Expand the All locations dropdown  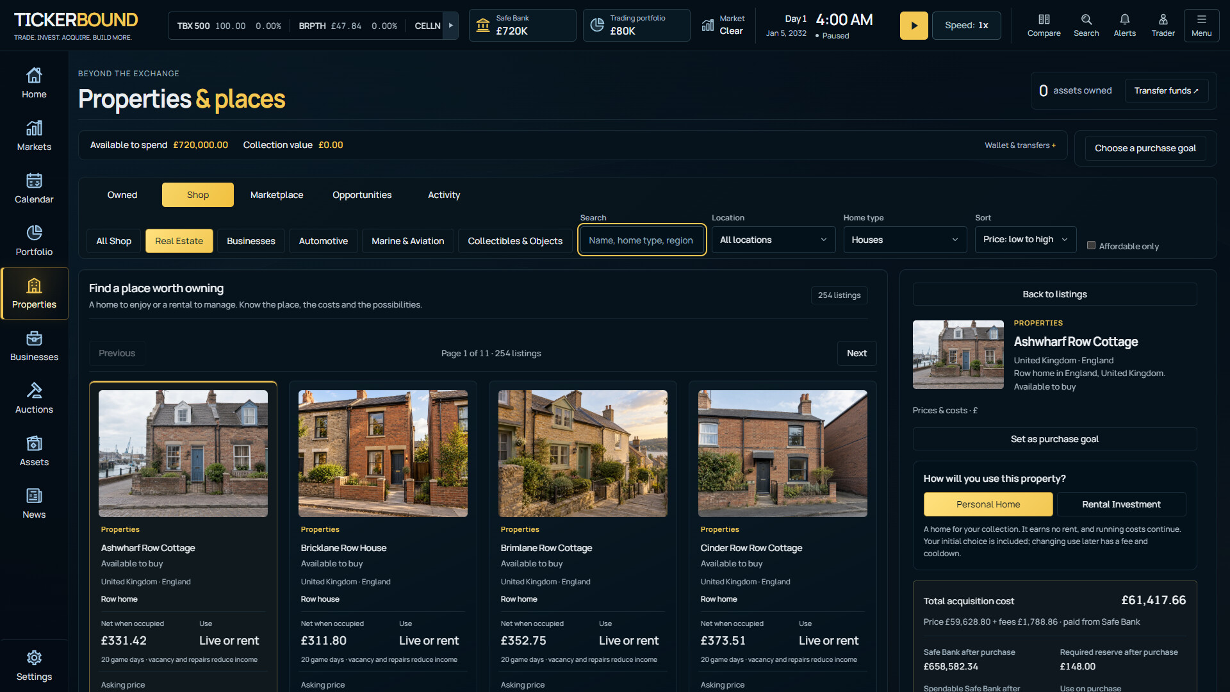773,240
